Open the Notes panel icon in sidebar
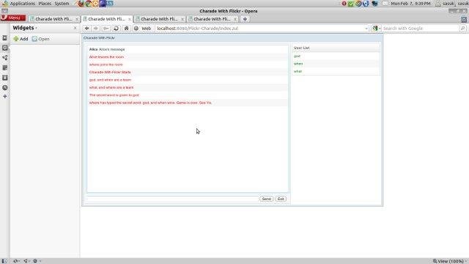This screenshot has height=264, width=469. (5, 68)
